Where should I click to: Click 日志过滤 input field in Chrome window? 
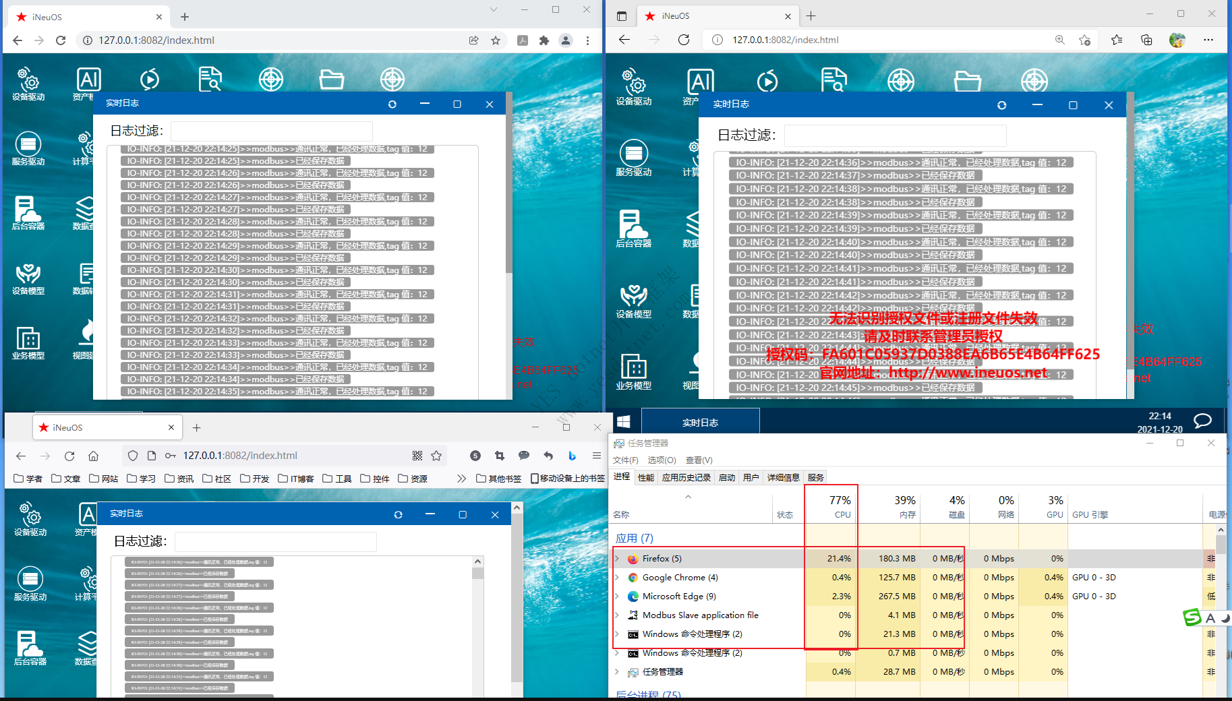pyautogui.click(x=272, y=131)
